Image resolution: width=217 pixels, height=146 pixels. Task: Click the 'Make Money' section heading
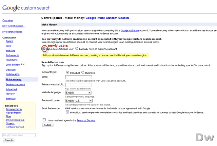(x=49, y=25)
